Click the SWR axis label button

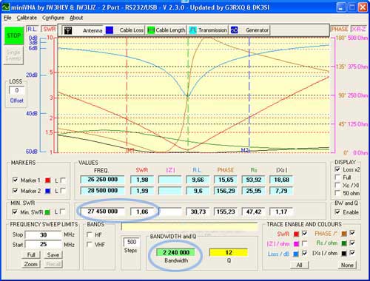[x=49, y=29]
